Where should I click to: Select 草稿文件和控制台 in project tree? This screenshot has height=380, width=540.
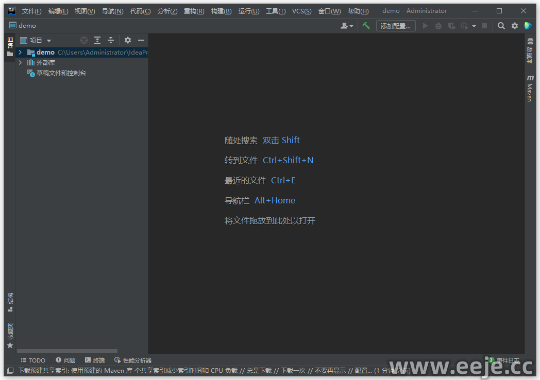point(61,73)
